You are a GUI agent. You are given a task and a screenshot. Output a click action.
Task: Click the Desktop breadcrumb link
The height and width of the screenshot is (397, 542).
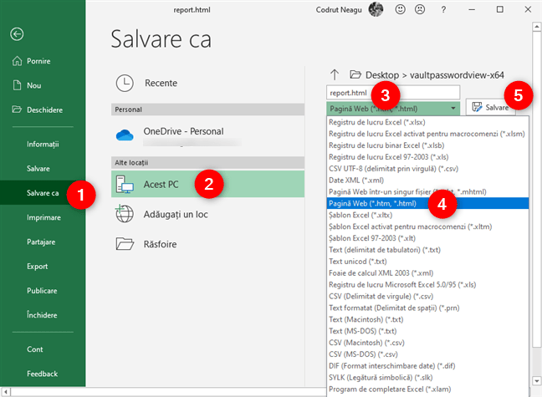(382, 75)
